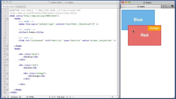Viewport: 176px width, 99px height.
Task: Open a new browser tab with plus button
Action: point(164,7)
